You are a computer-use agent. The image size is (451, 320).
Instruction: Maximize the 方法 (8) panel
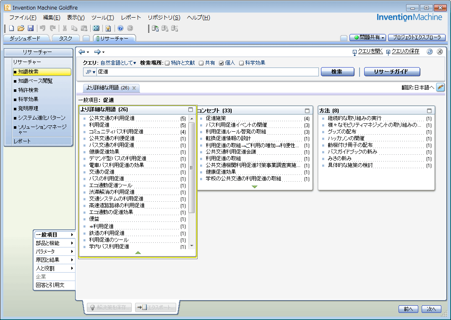pyautogui.click(x=429, y=111)
